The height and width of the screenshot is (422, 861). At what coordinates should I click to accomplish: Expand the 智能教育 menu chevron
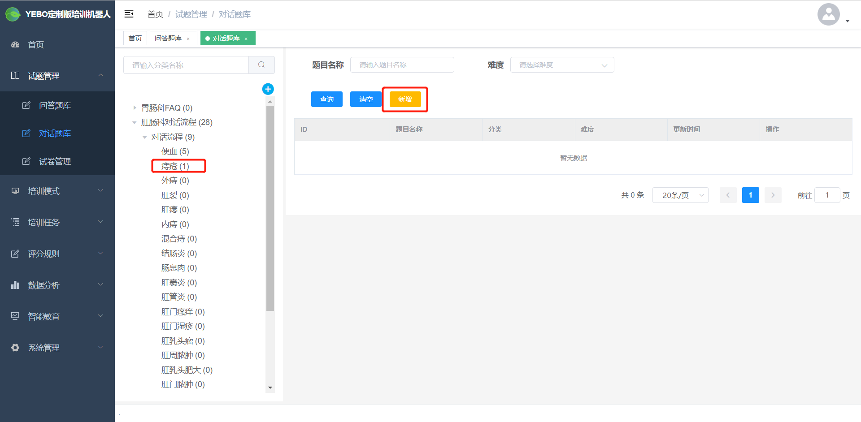pyautogui.click(x=100, y=316)
